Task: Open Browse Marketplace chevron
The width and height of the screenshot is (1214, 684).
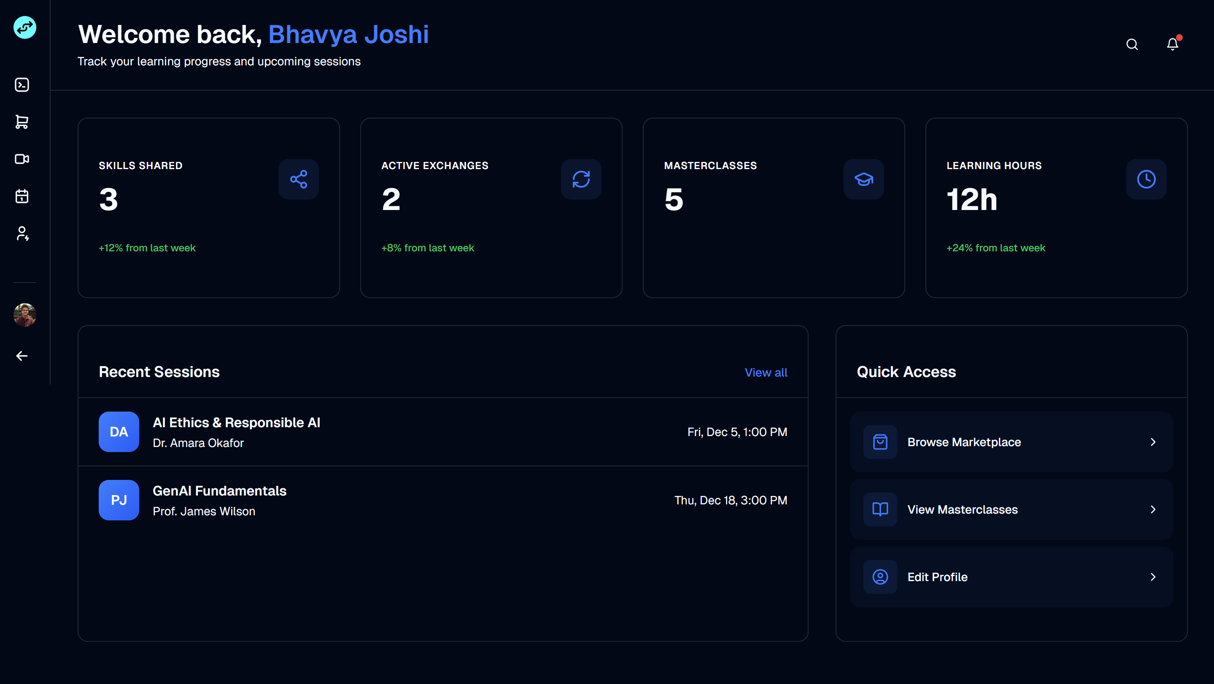Action: click(x=1153, y=442)
